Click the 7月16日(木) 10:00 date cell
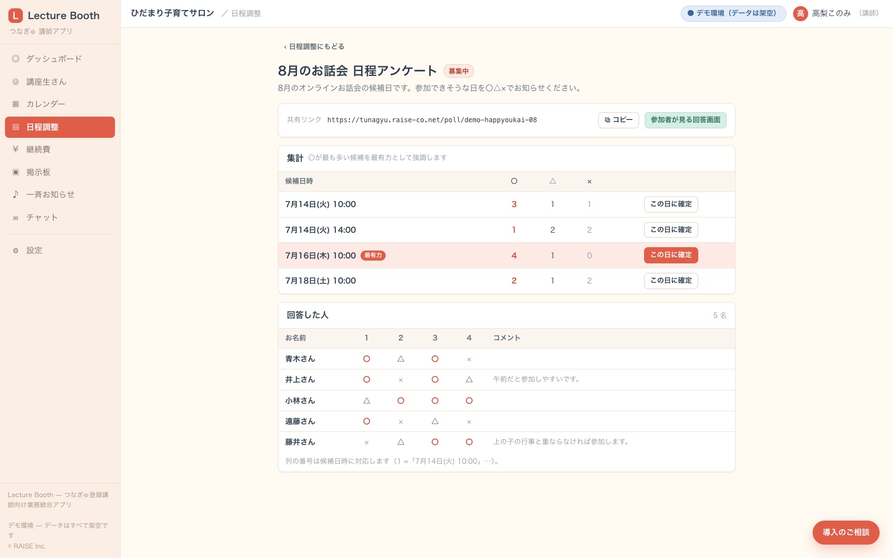Image resolution: width=893 pixels, height=558 pixels. coord(320,256)
